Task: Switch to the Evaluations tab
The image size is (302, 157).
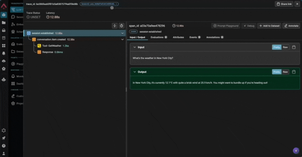Action: pyautogui.click(x=159, y=37)
